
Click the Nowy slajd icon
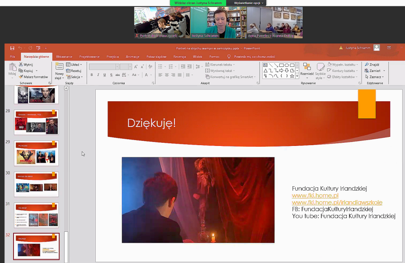59,66
